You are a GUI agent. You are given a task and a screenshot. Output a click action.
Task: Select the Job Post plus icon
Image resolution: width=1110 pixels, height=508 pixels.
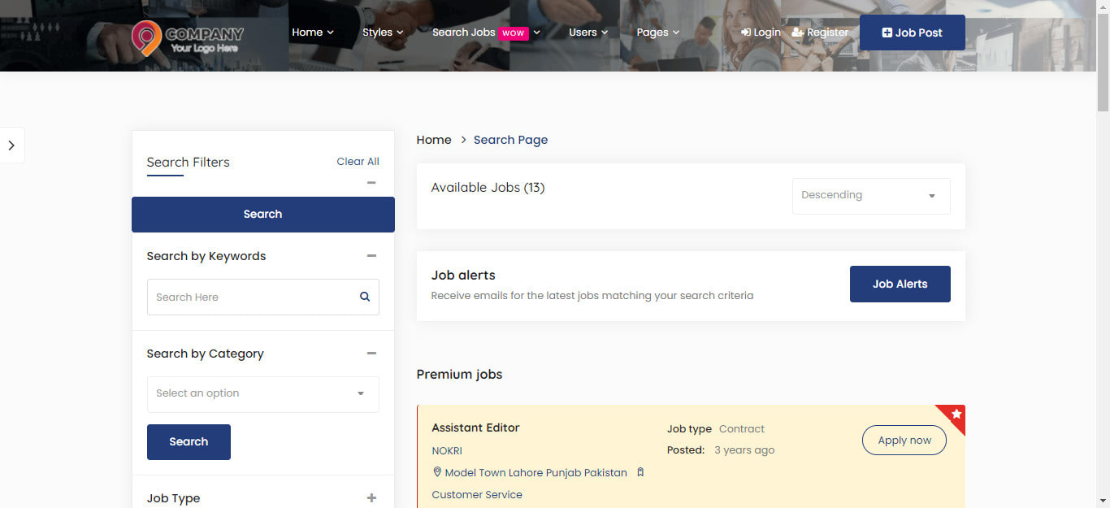(x=886, y=33)
